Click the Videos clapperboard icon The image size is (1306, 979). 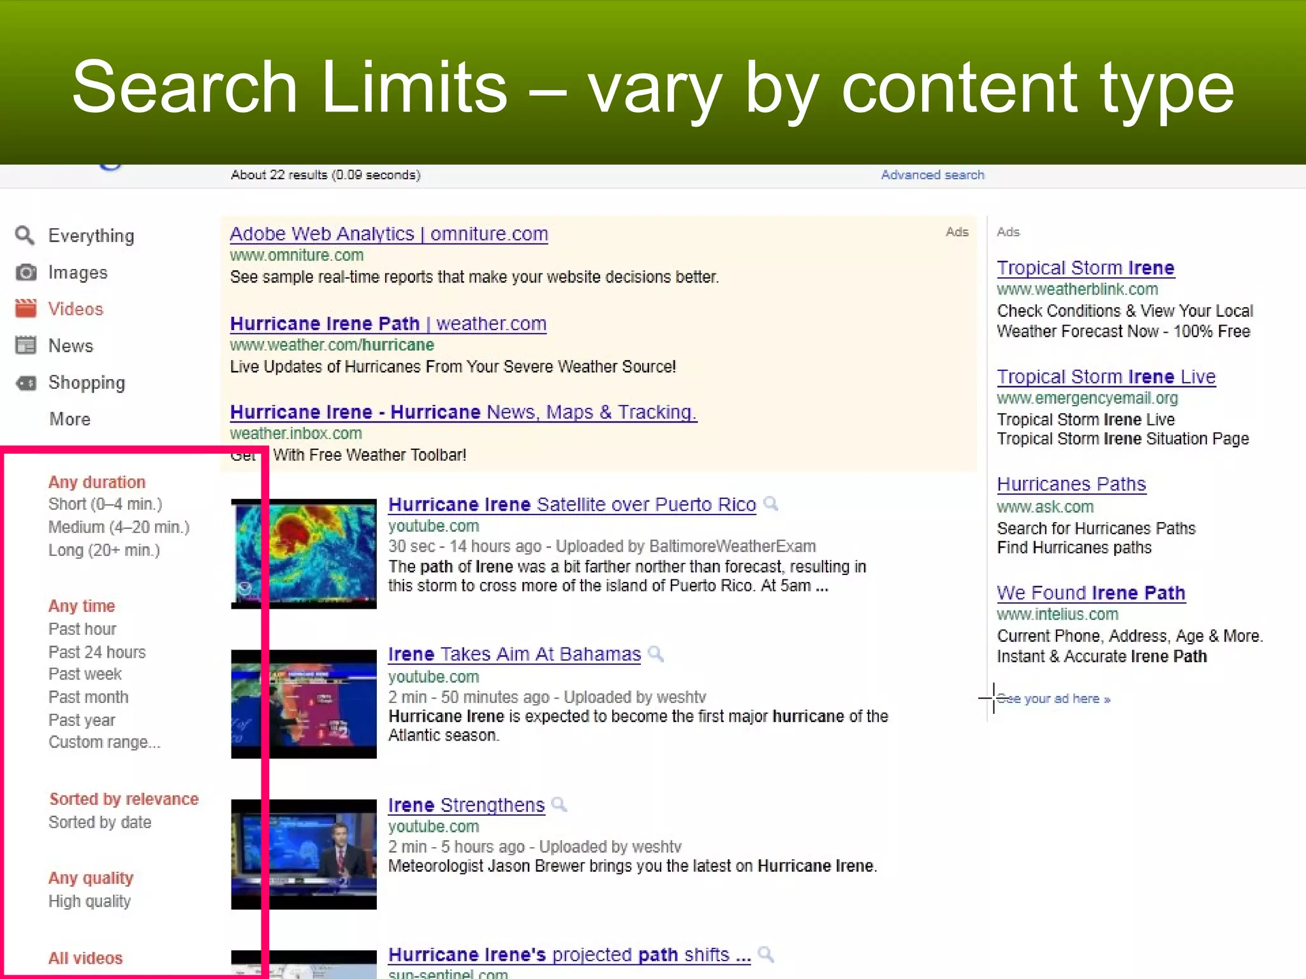pyautogui.click(x=26, y=308)
